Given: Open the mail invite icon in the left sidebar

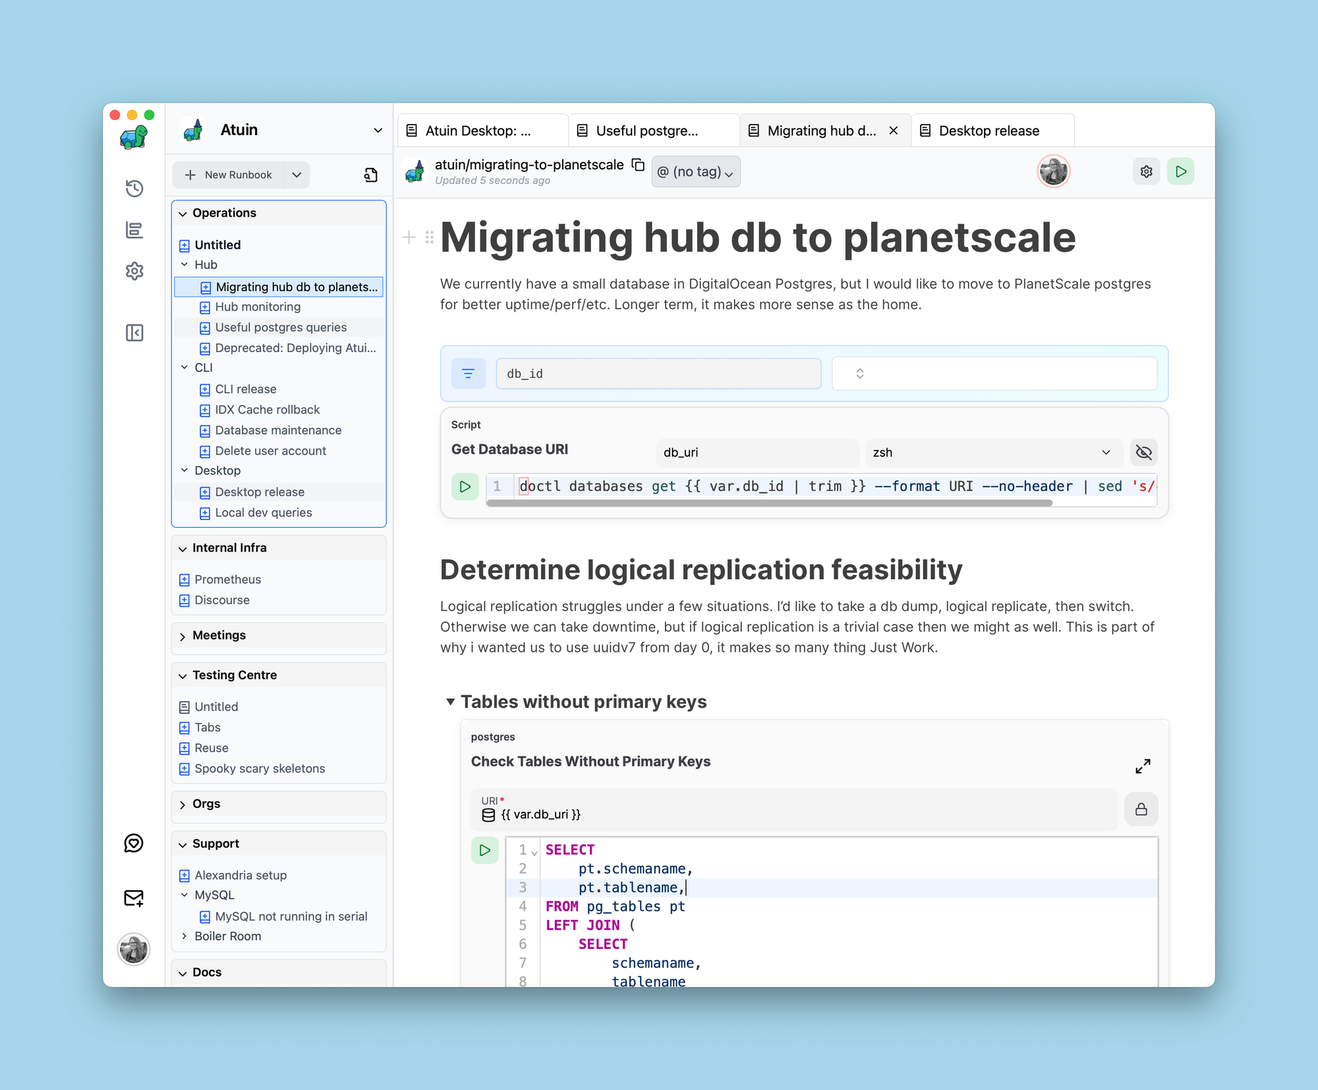Looking at the screenshot, I should pyautogui.click(x=134, y=898).
